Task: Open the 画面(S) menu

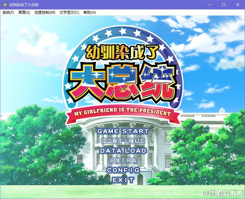Action: click(24, 13)
